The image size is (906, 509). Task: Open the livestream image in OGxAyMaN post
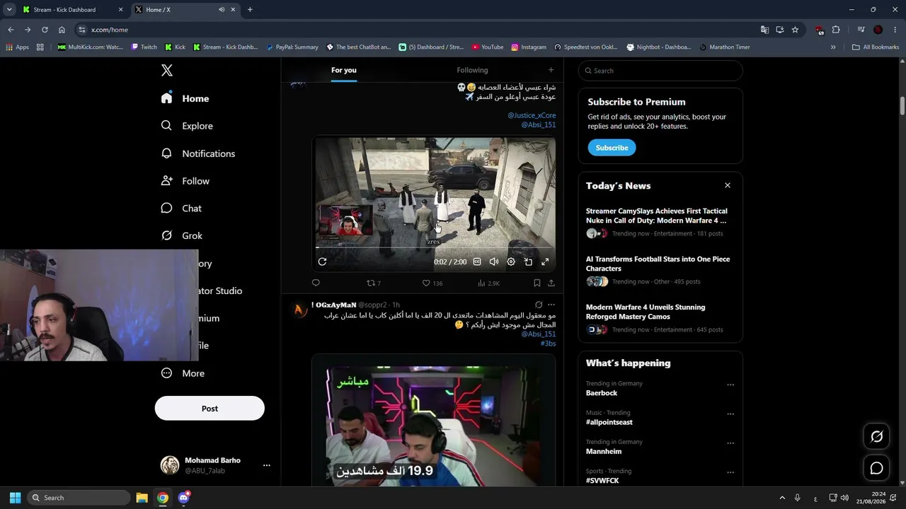tap(434, 420)
